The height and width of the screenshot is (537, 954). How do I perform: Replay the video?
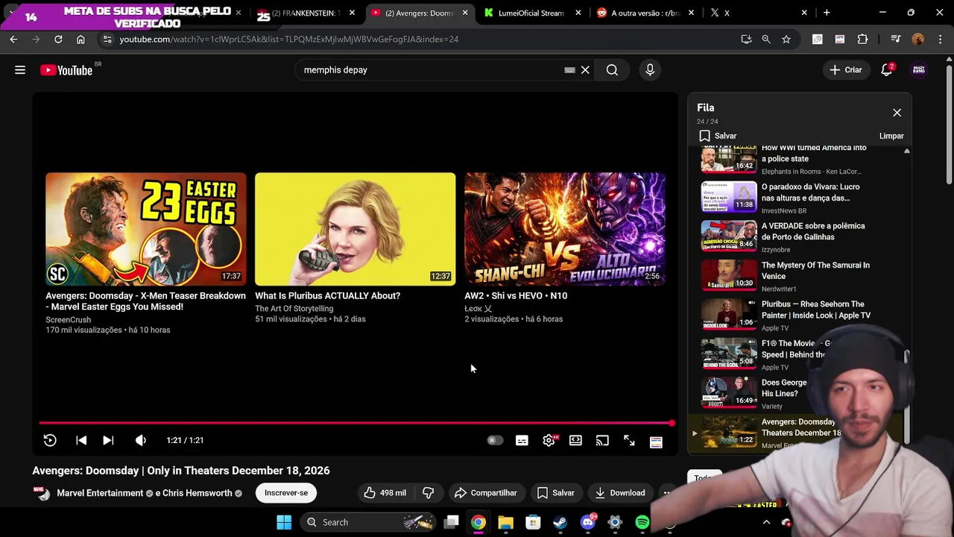click(50, 441)
